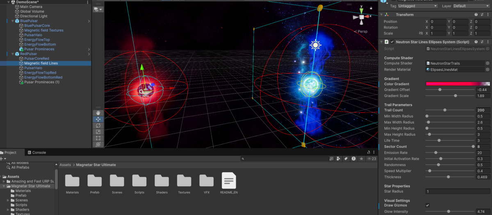Select the Scale tool

(98, 132)
